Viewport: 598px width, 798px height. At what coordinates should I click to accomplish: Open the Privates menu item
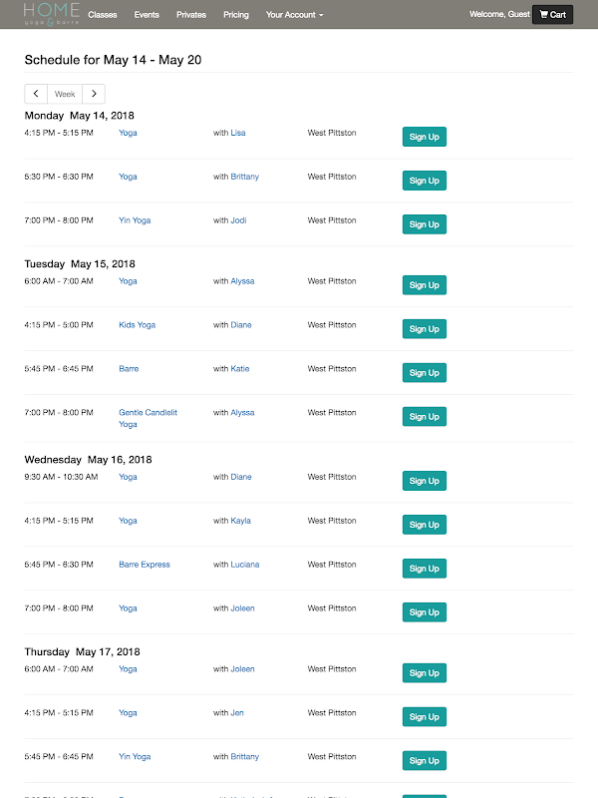click(x=191, y=15)
